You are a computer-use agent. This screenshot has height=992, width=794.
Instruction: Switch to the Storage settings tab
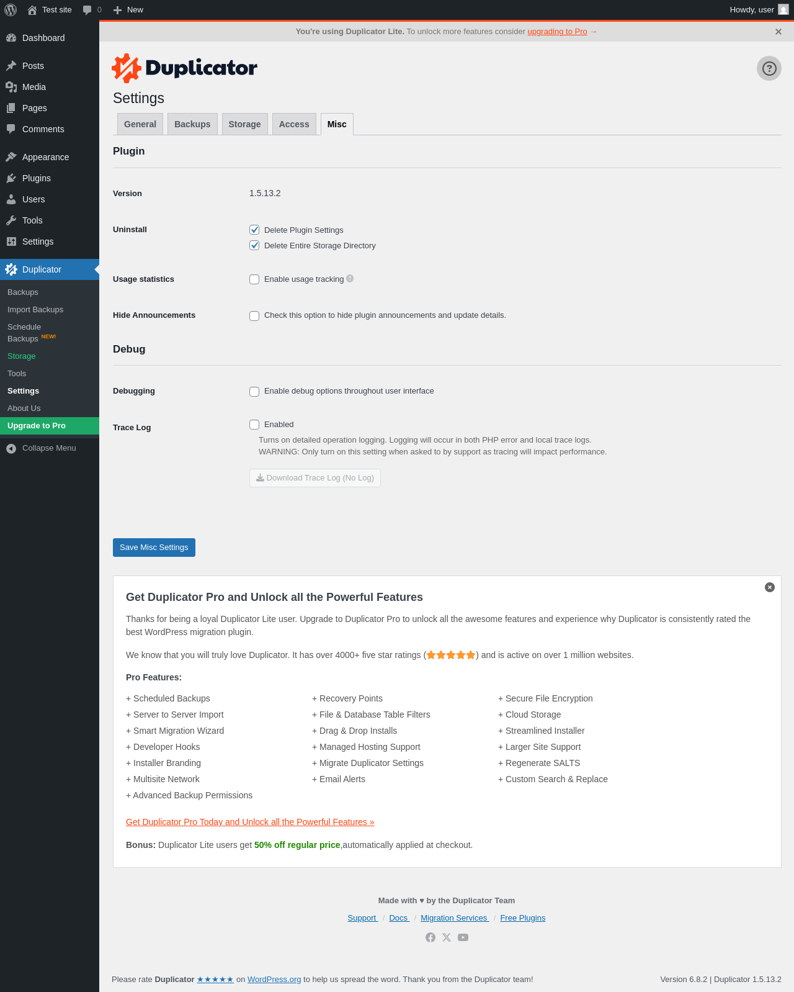tap(244, 124)
